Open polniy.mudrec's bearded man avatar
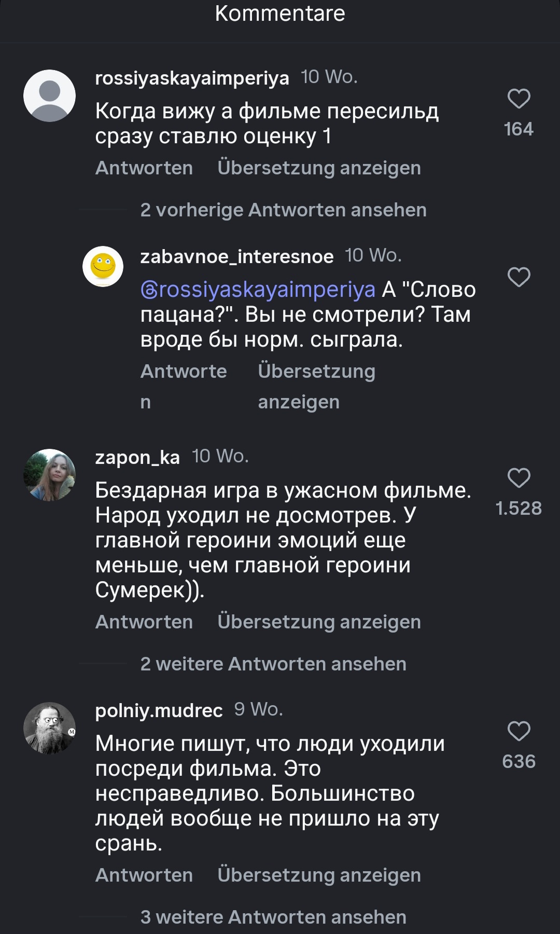Image resolution: width=560 pixels, height=934 pixels. click(x=50, y=728)
